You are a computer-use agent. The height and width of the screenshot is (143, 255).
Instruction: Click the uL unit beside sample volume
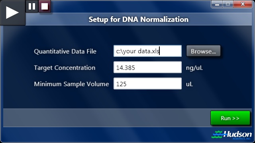tap(190, 84)
